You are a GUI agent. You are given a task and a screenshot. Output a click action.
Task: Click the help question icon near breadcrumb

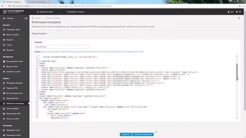(239, 18)
